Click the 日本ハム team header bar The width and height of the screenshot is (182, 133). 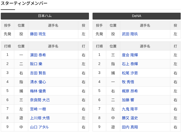coord(45,16)
